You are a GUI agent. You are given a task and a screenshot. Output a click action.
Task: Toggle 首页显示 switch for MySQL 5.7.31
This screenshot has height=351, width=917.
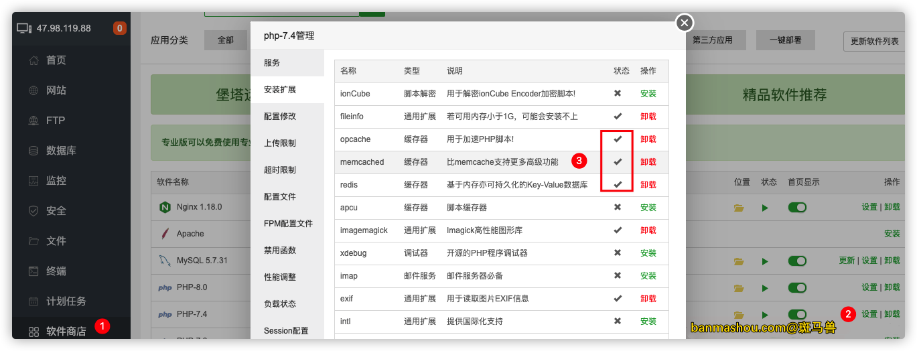797,261
